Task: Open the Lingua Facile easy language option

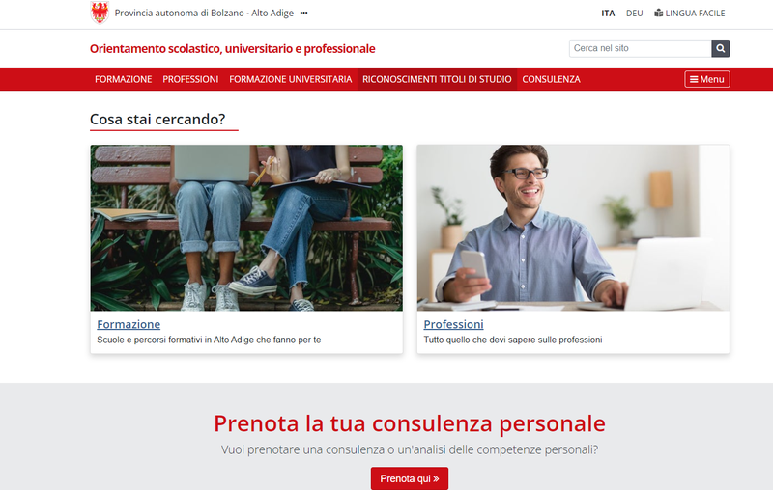Action: coord(690,14)
